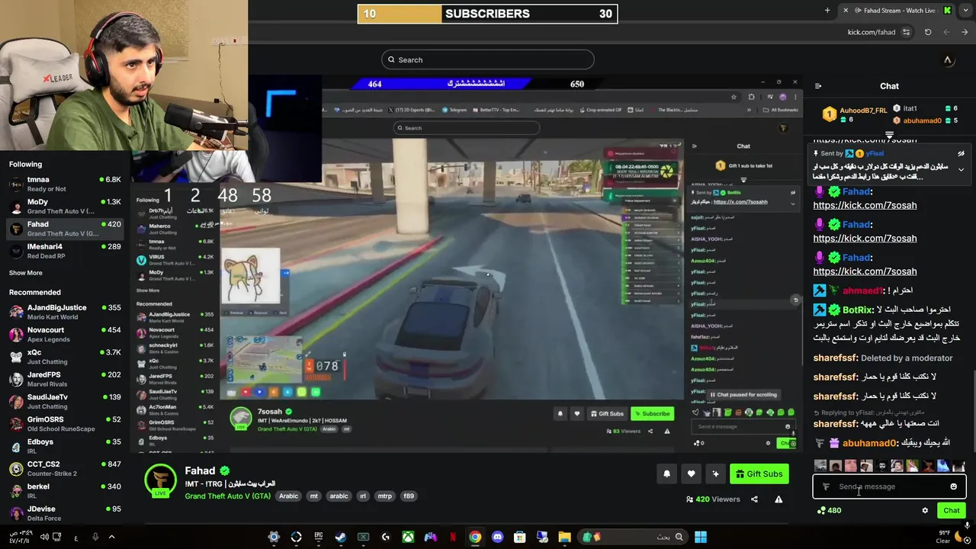
Task: Open Microsoft Store from taskbar
Action: click(520, 537)
